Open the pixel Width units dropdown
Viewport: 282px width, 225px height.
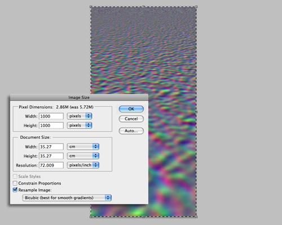(80, 116)
